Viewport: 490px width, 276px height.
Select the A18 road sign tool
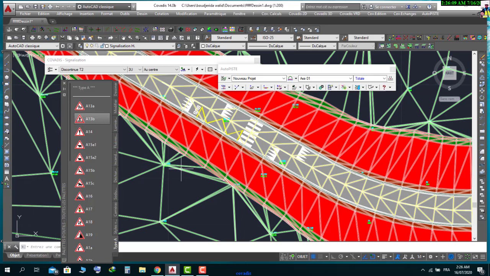pyautogui.click(x=92, y=222)
